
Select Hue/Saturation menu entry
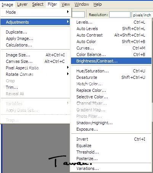pos(111,71)
